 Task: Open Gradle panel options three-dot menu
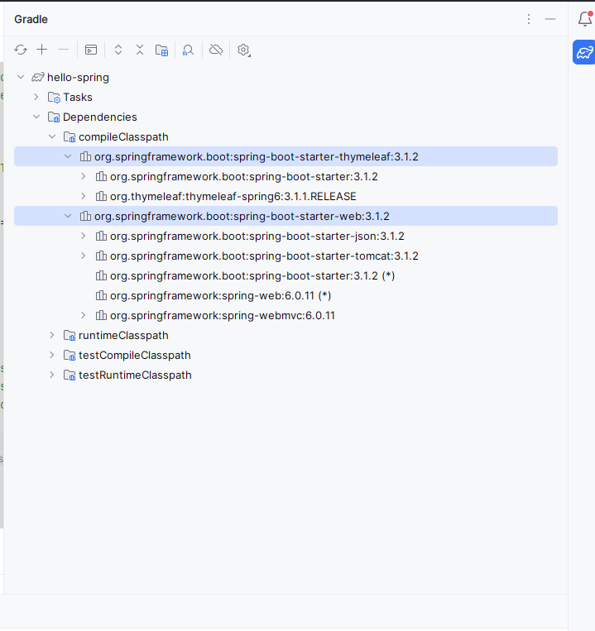point(529,19)
